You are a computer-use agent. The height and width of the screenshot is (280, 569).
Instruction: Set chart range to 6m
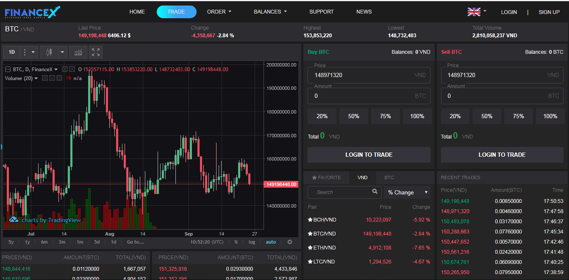tap(44, 242)
